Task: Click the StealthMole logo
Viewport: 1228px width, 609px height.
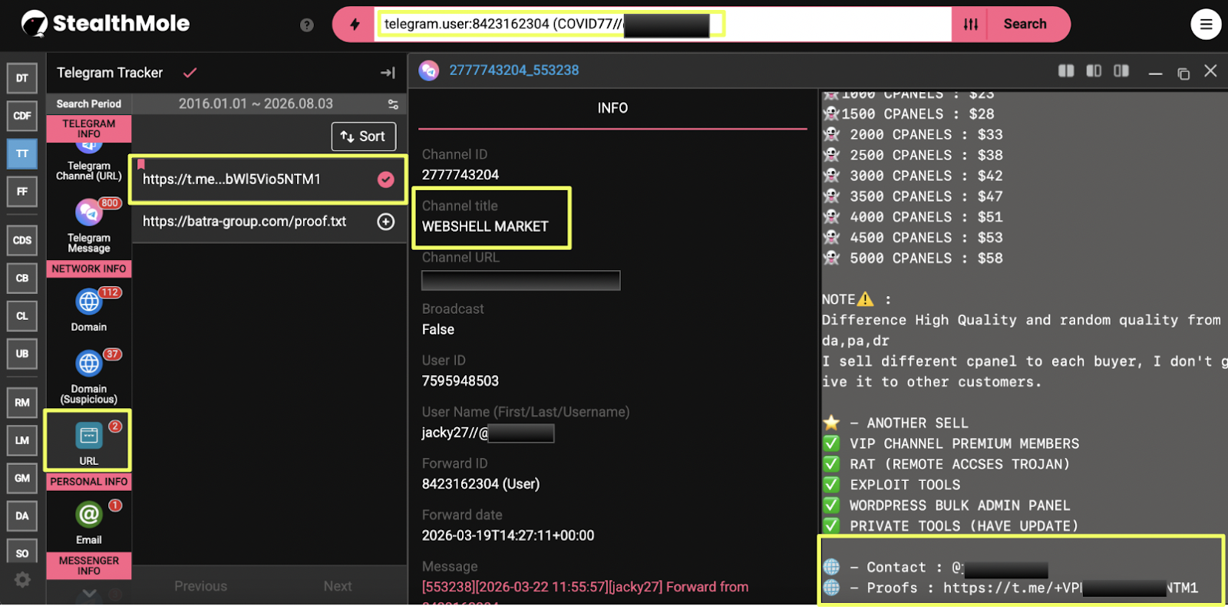Action: (105, 24)
